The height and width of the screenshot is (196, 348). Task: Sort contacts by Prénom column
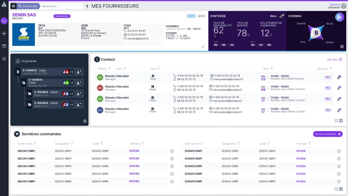(109, 69)
